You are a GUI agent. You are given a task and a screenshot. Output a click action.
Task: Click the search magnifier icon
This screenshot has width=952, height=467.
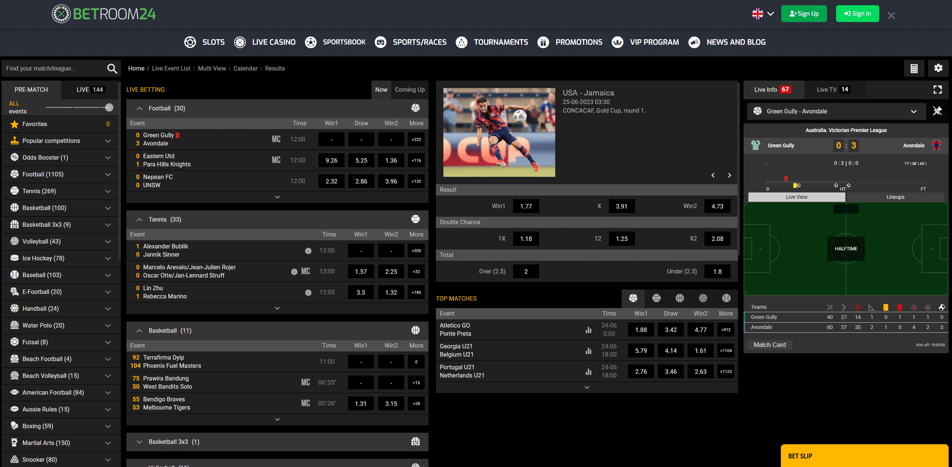tap(112, 68)
